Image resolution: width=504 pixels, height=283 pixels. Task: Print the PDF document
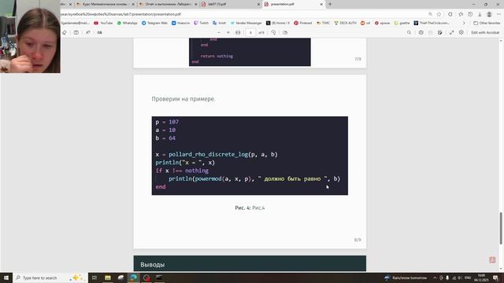click(421, 32)
